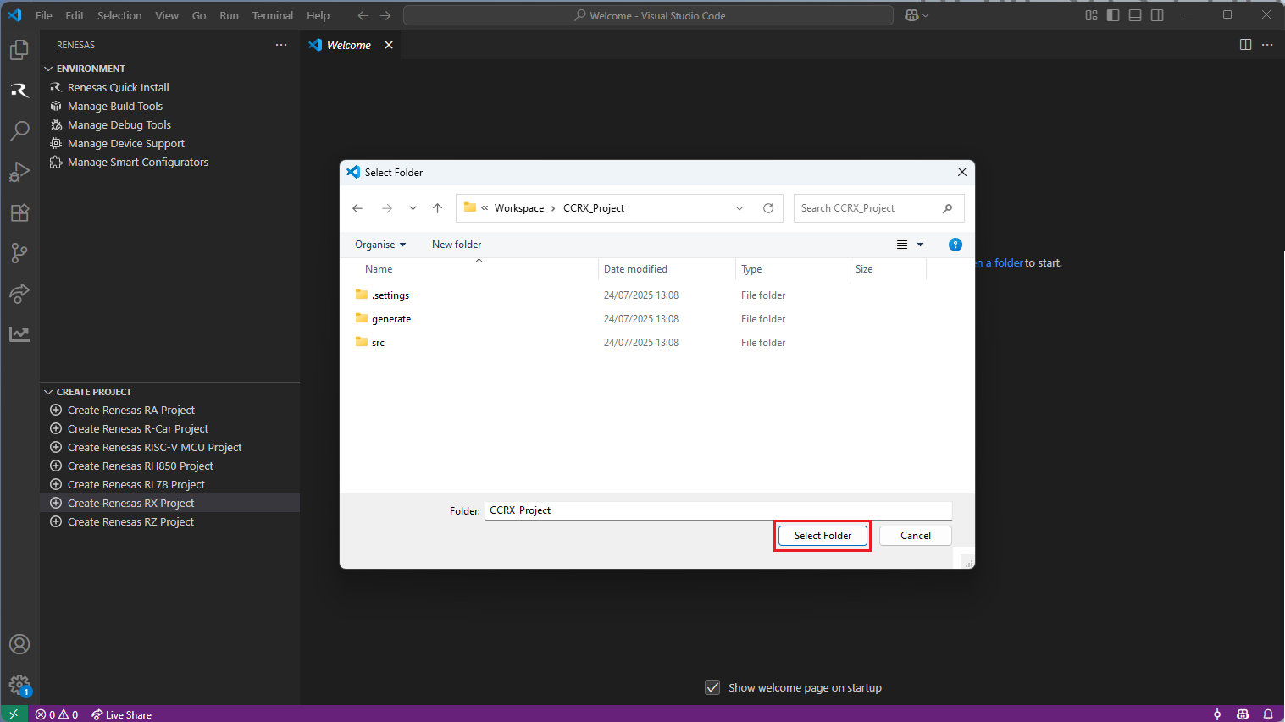Sort by Date modified column header
The height and width of the screenshot is (722, 1285).
pos(667,269)
